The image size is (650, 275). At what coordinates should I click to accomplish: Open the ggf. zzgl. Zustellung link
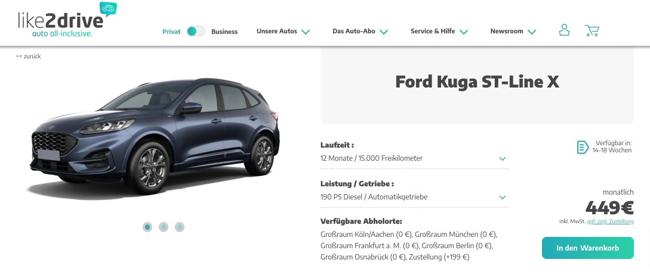pos(610,221)
